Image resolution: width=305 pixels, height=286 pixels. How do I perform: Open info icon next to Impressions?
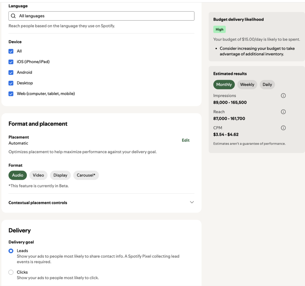pos(283,95)
